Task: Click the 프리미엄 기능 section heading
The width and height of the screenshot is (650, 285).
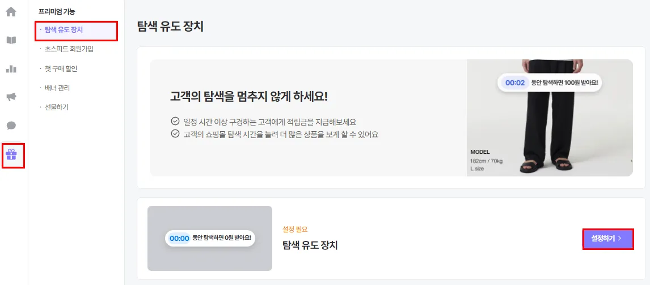Action: [x=56, y=12]
